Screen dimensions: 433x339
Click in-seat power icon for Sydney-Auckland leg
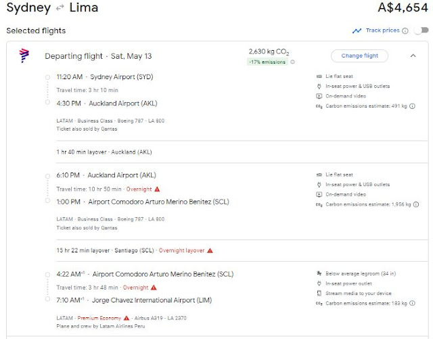tap(319, 86)
